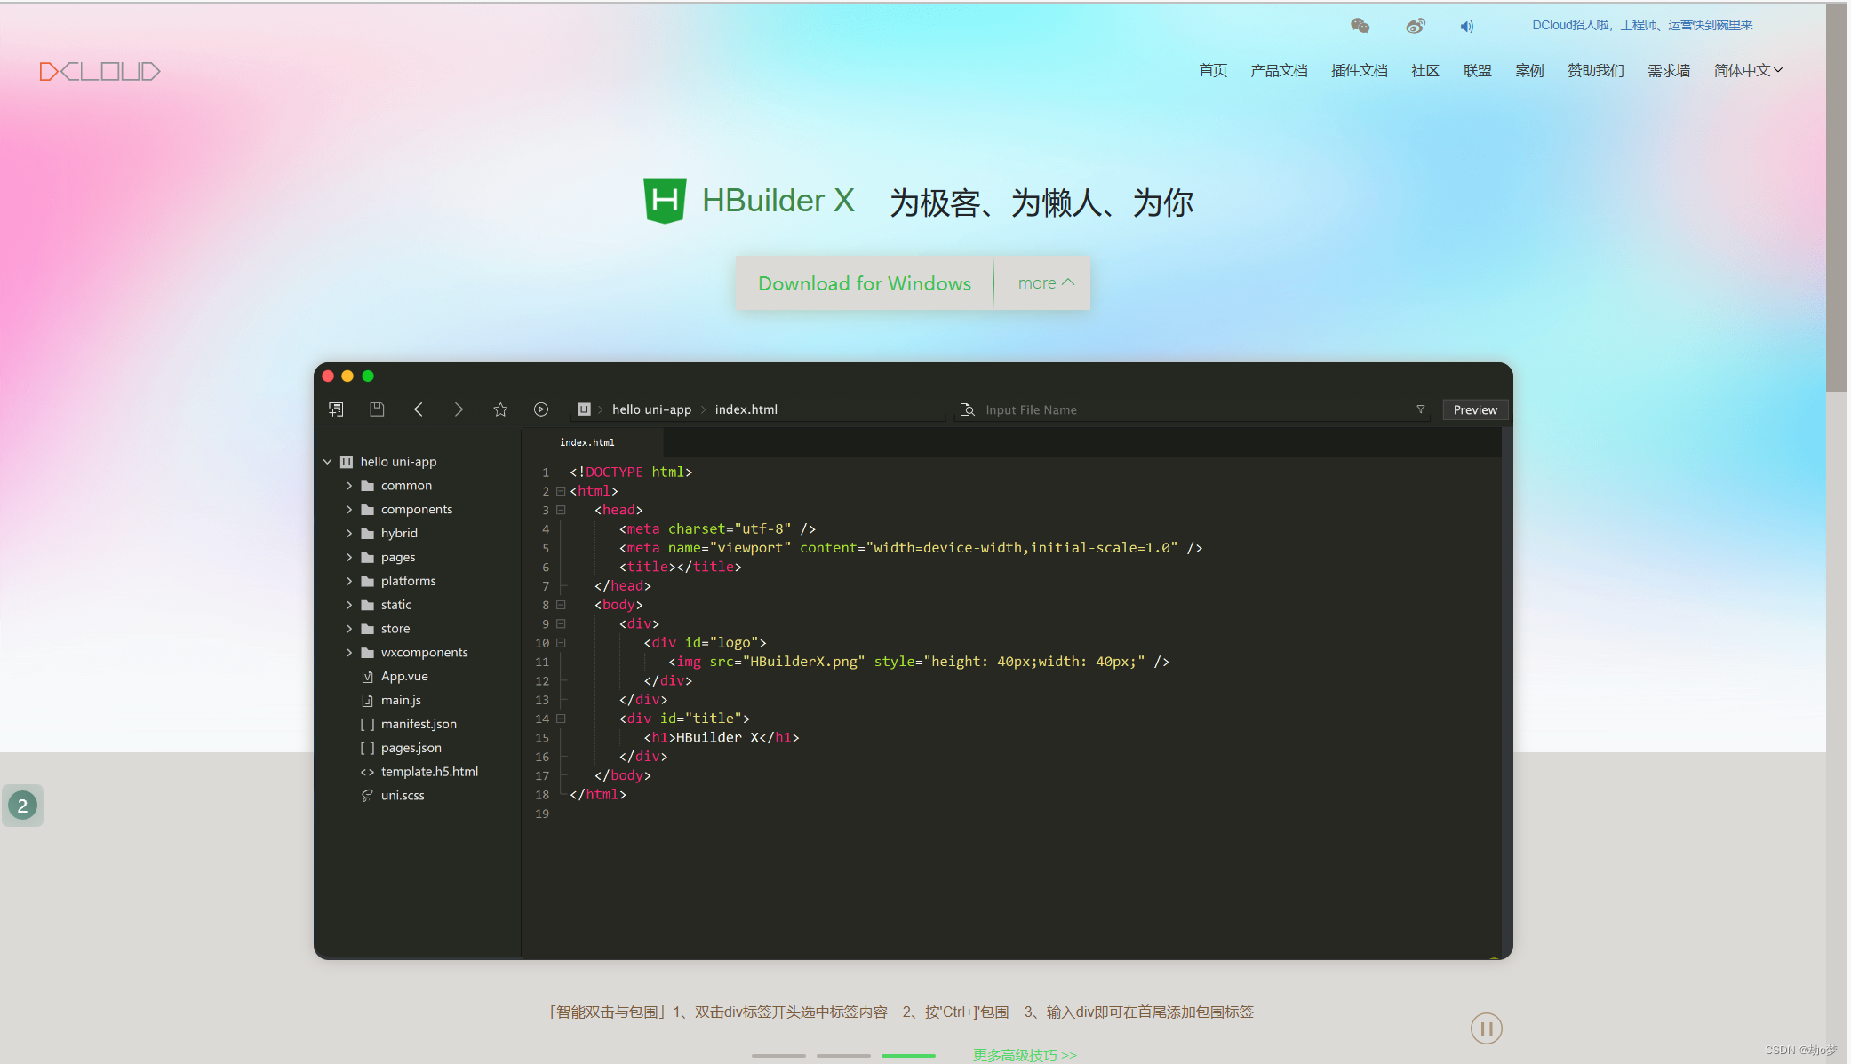Collapse code fold at line 3
Screen dimensions: 1851x1064
point(561,510)
